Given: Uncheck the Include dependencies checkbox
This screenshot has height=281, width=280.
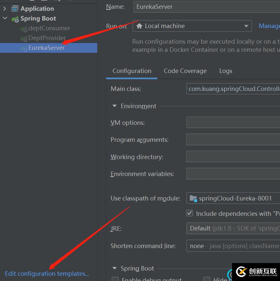Looking at the screenshot, I should pyautogui.click(x=190, y=213).
